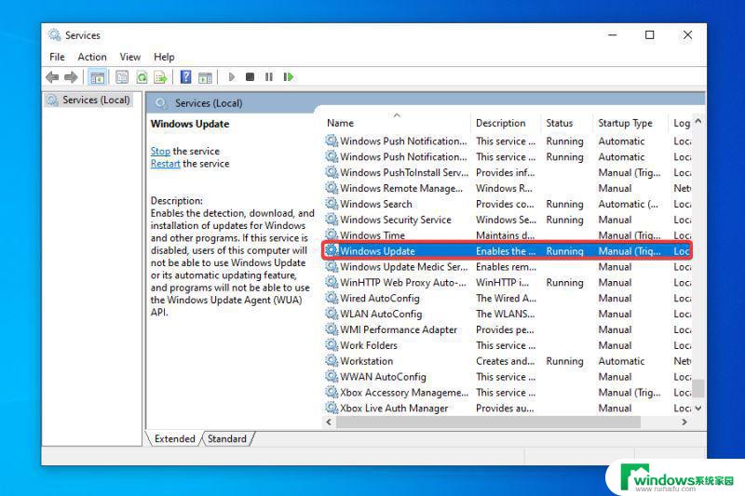This screenshot has height=496, width=745.
Task: Click gear icon of Windows Search service
Action: 332,204
